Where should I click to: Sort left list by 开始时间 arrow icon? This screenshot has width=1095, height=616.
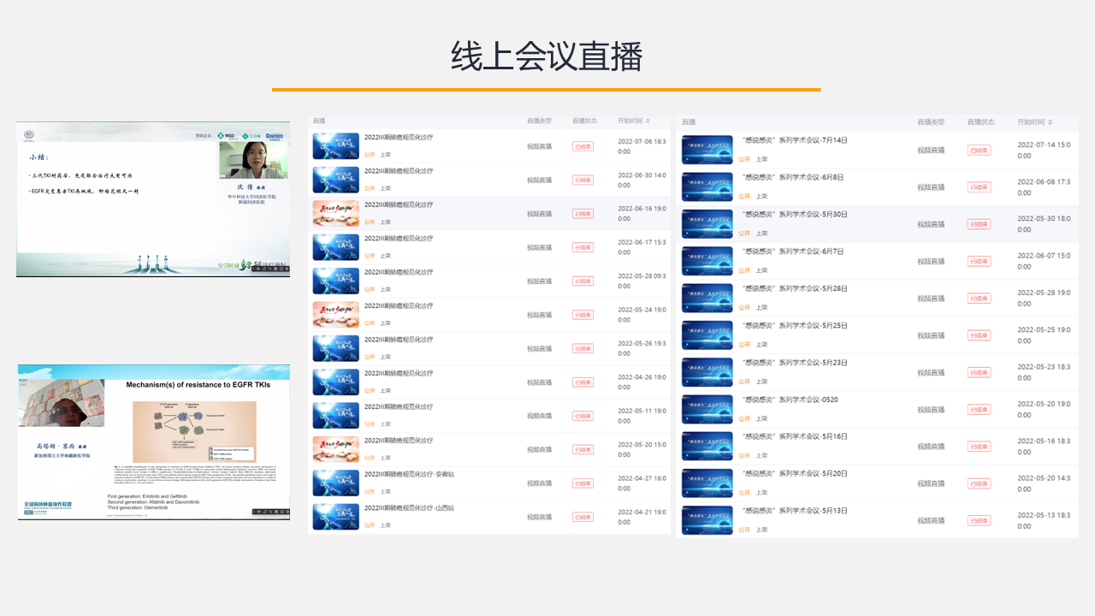pyautogui.click(x=648, y=121)
